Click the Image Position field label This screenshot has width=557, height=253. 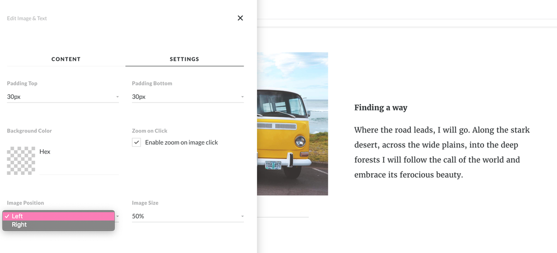coord(26,203)
